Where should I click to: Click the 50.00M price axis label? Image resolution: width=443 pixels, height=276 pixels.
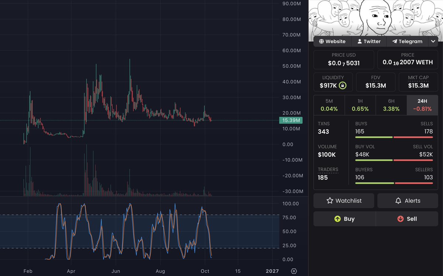(291, 66)
